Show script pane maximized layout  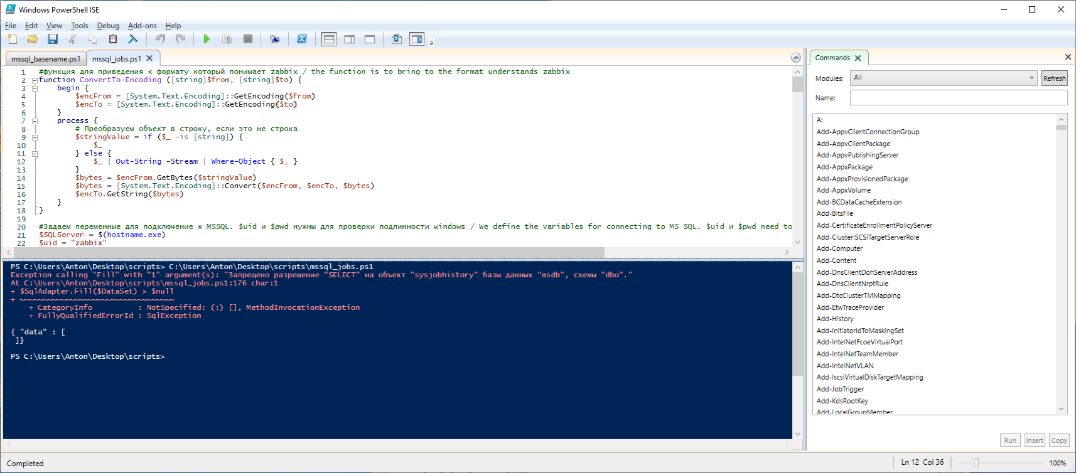pos(370,39)
